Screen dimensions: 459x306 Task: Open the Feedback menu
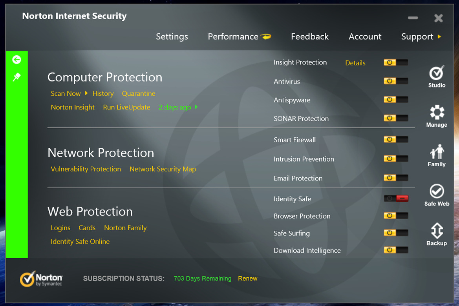(x=310, y=36)
